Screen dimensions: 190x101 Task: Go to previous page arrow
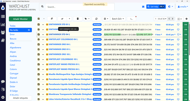169,19
